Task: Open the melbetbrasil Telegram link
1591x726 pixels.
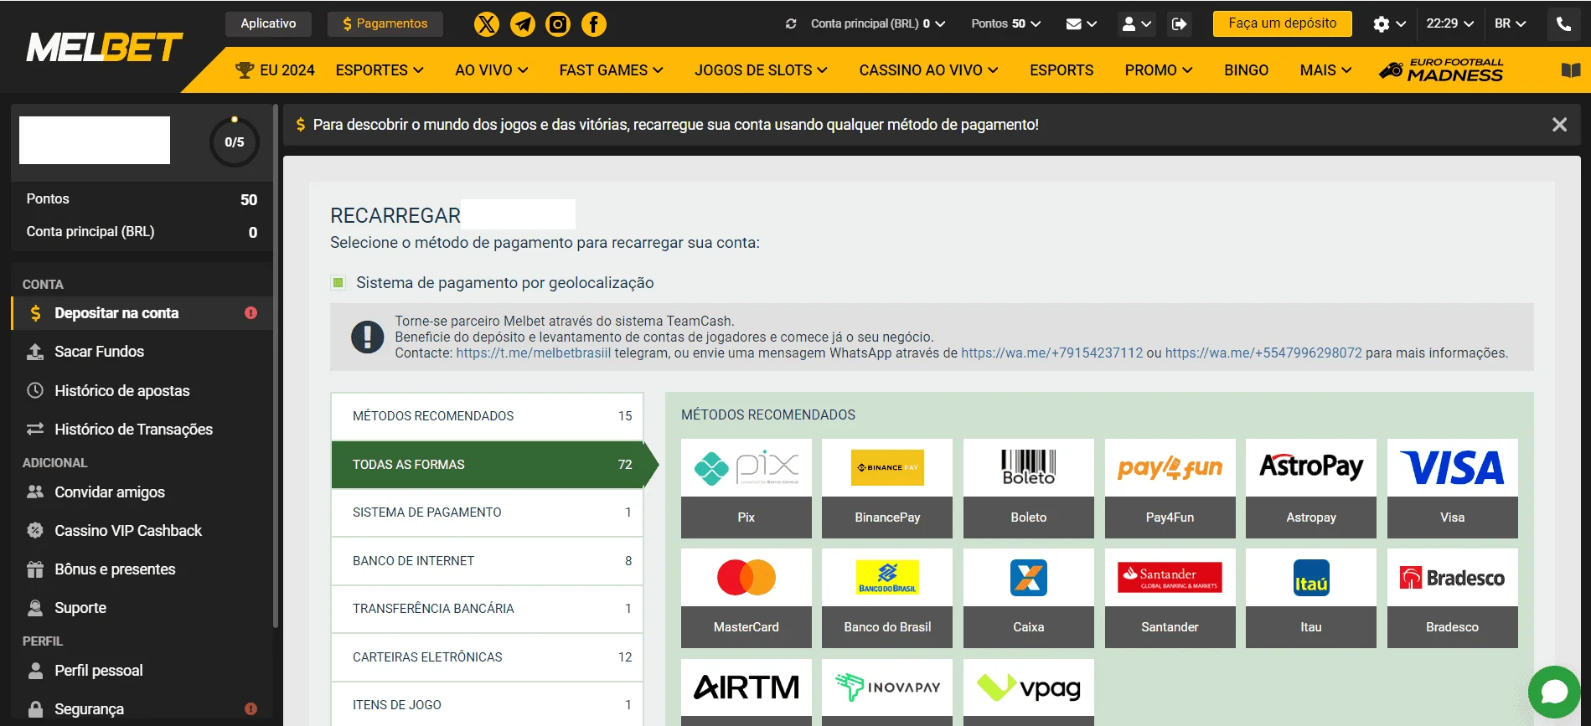Action: tap(534, 353)
